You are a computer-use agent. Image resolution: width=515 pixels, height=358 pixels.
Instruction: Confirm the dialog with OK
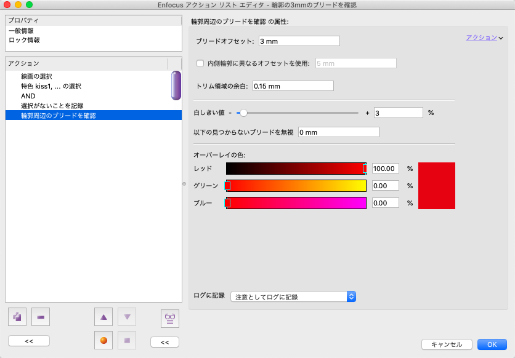tap(492, 344)
